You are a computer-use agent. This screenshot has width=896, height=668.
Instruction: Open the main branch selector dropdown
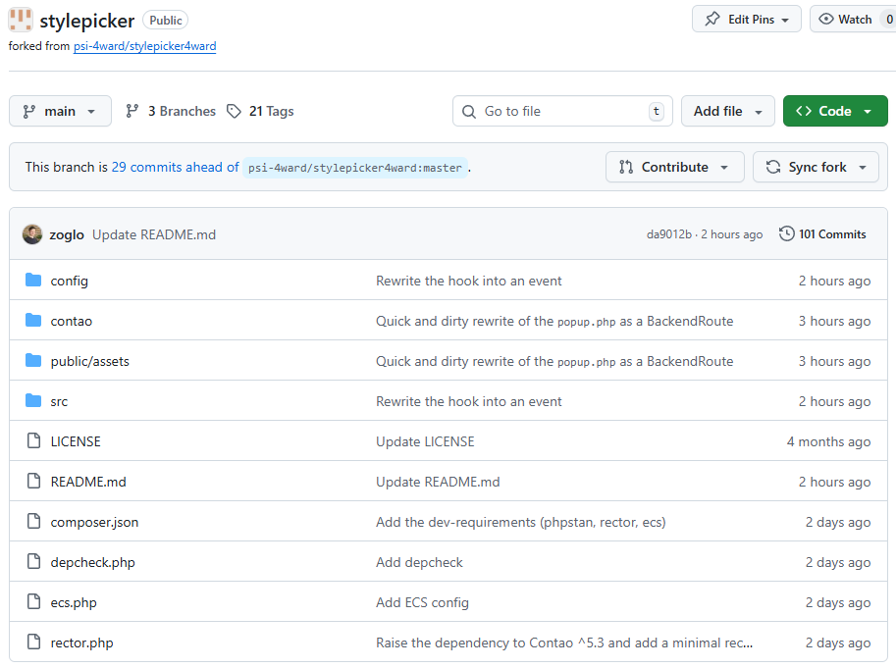(60, 112)
